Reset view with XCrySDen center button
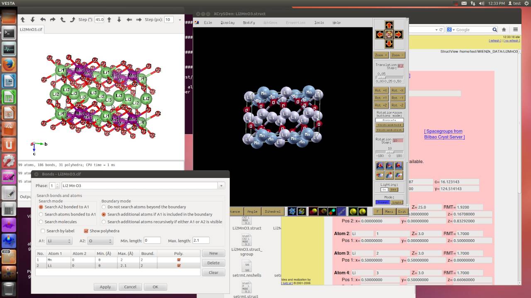 [x=389, y=35]
